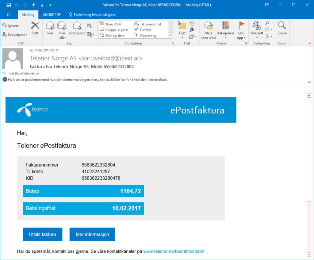Click the KID value 658362233280478
This screenshot has height=260, width=314.
101,178
